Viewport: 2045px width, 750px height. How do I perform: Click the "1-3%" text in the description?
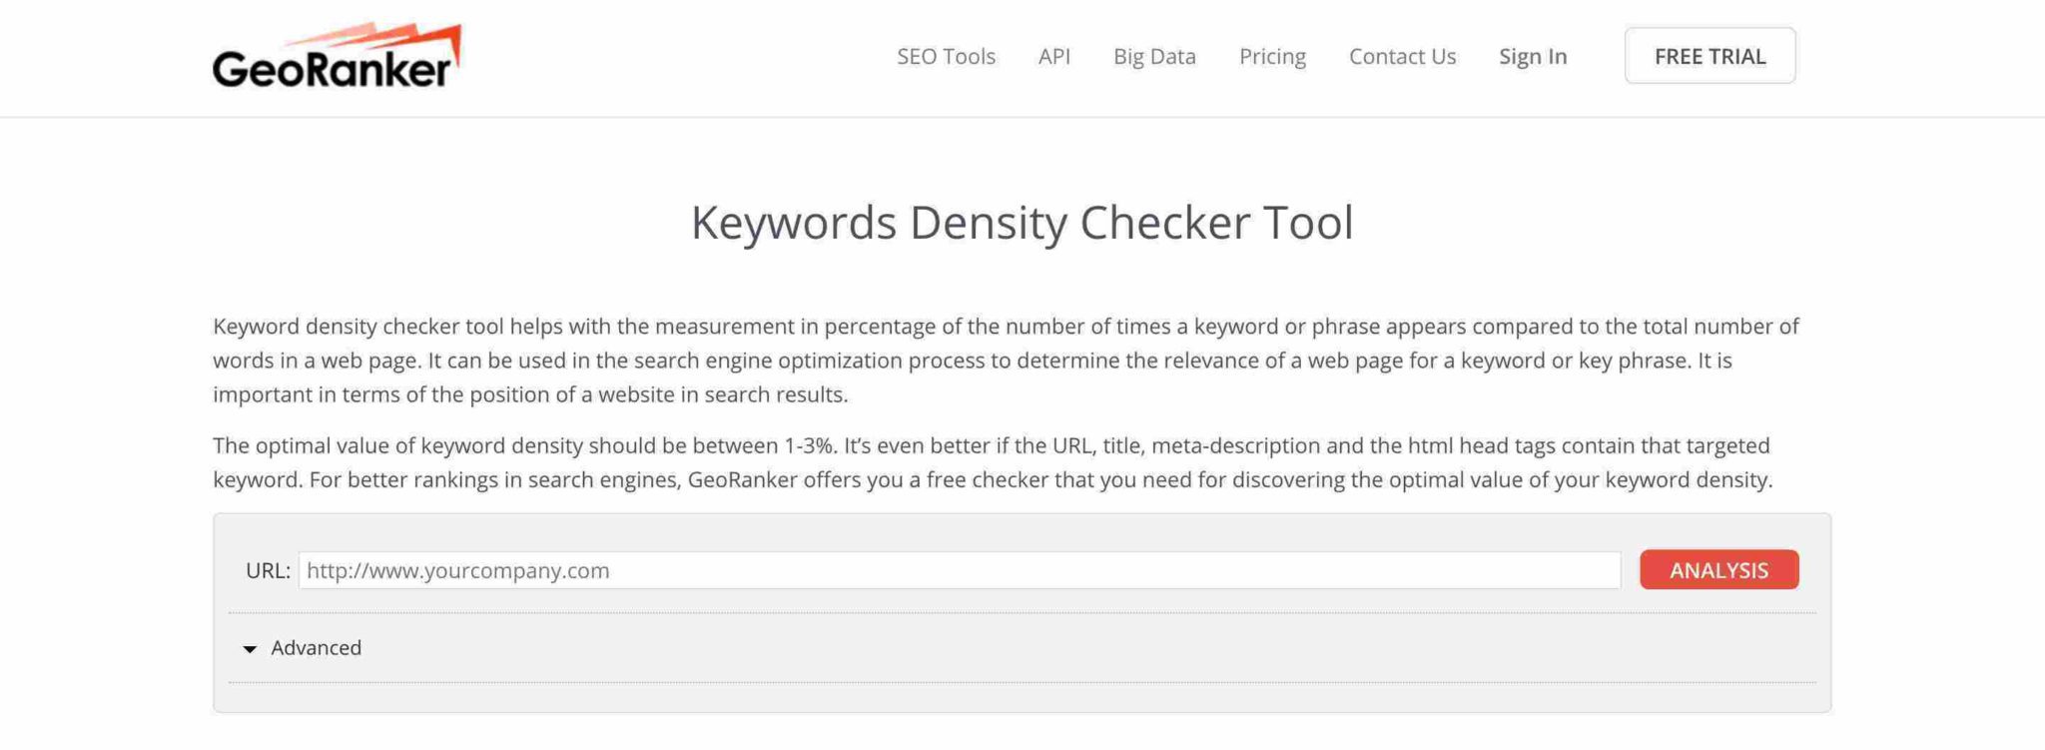click(809, 445)
